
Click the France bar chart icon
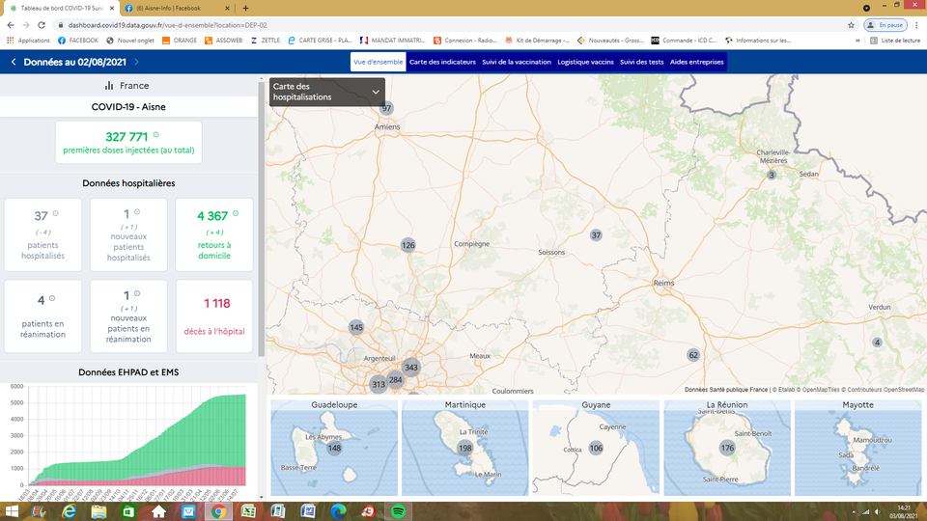(109, 86)
